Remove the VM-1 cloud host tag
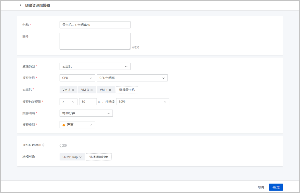This screenshot has height=193, width=300. coord(110,90)
